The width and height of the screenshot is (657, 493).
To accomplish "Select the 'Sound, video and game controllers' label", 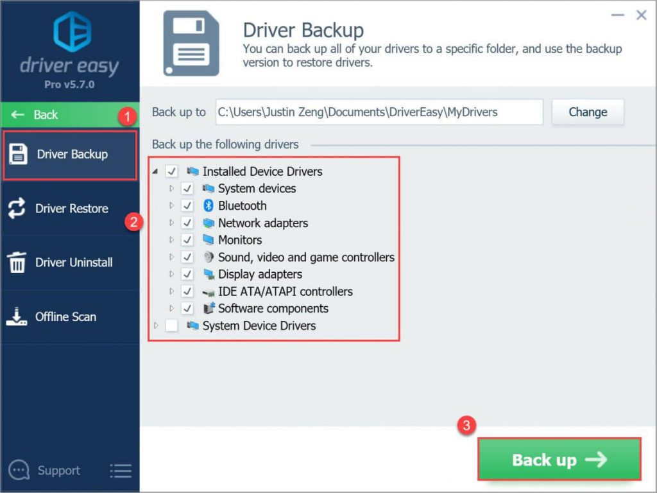I will [x=306, y=257].
